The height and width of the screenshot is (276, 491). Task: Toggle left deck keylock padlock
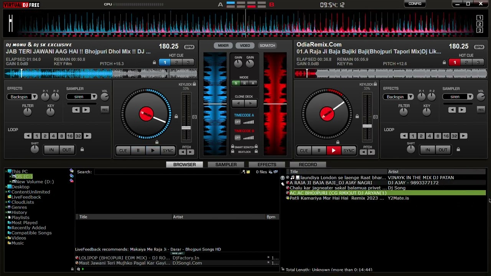(x=194, y=84)
